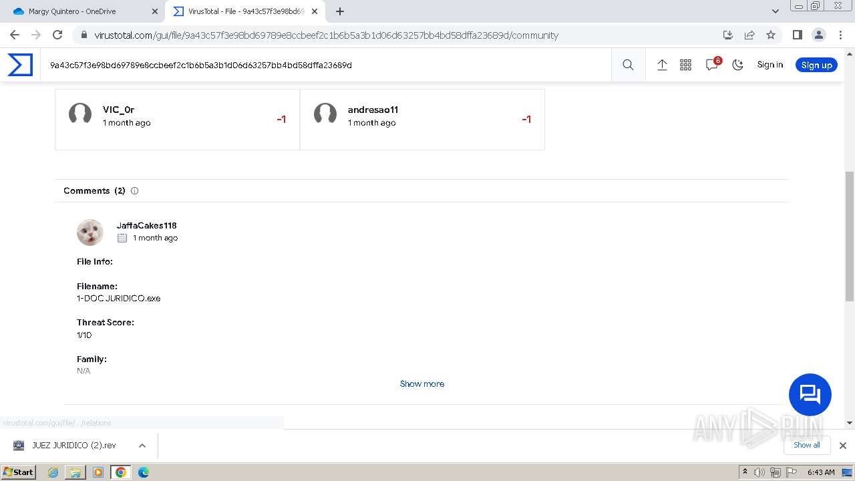Click the Comments info icon
855x481 pixels.
point(134,190)
